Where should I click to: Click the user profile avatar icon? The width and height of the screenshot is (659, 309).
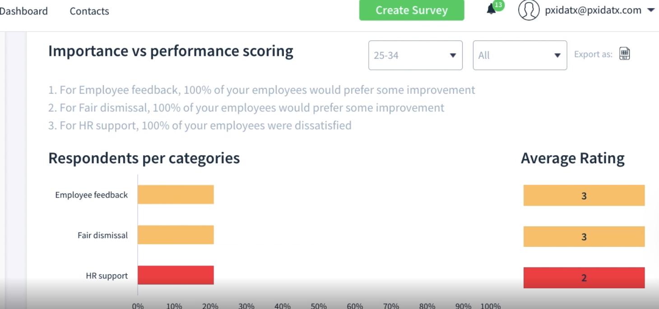point(529,10)
